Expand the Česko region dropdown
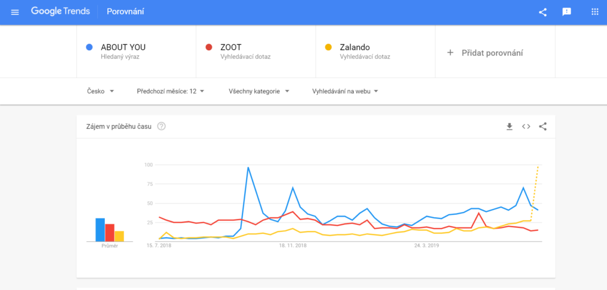The image size is (607, 290). point(100,91)
